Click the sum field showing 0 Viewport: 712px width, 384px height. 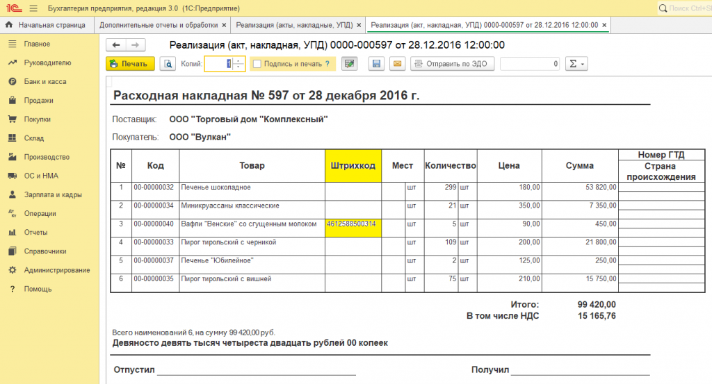pos(530,64)
